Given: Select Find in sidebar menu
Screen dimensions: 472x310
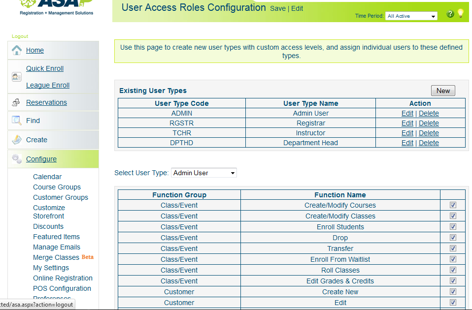Looking at the screenshot, I should [33, 121].
